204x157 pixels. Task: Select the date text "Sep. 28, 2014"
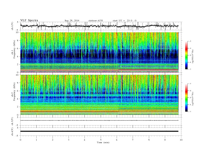tap(72, 21)
